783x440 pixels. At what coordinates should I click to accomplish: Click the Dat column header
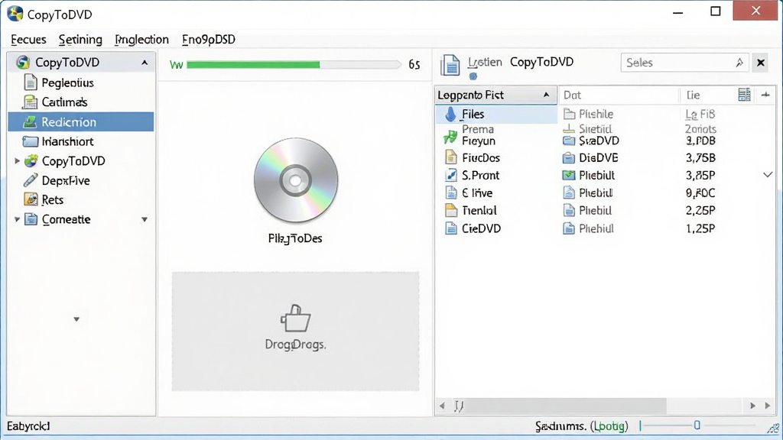618,95
